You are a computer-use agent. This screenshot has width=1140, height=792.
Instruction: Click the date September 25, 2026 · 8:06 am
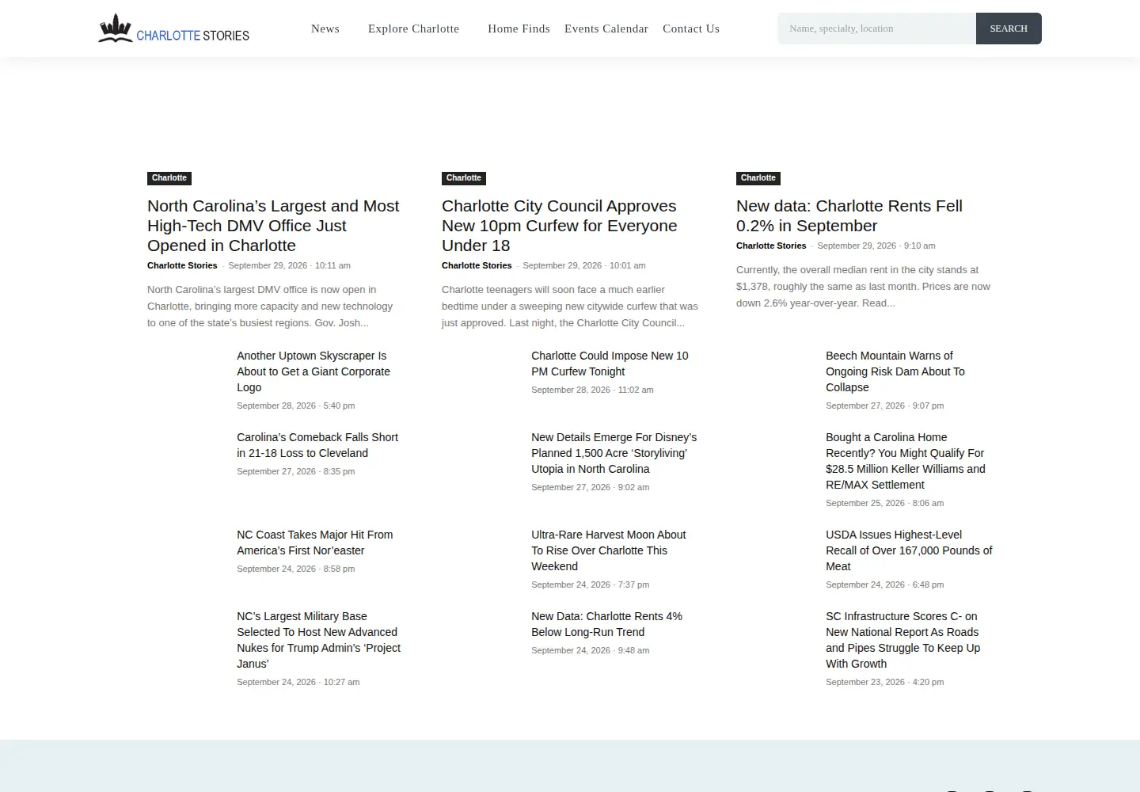[884, 503]
